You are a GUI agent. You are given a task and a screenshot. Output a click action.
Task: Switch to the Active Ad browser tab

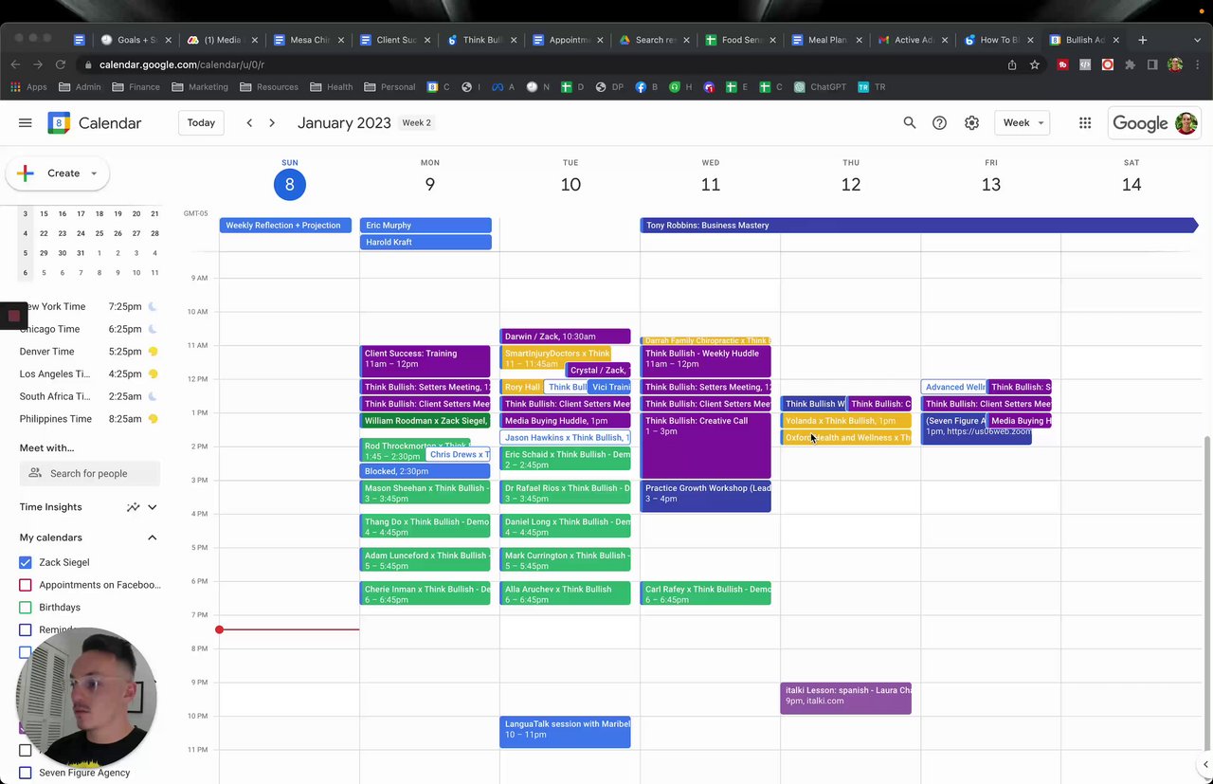[x=913, y=40]
